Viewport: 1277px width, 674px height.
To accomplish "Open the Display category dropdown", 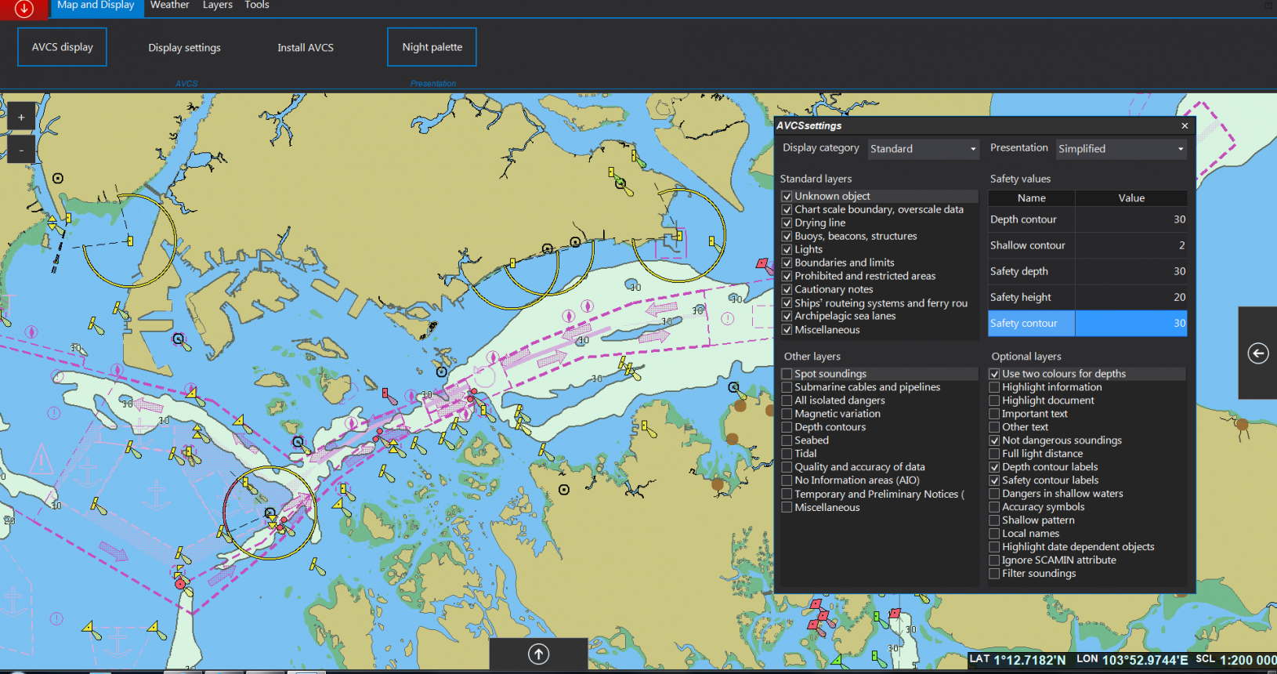I will pos(923,149).
